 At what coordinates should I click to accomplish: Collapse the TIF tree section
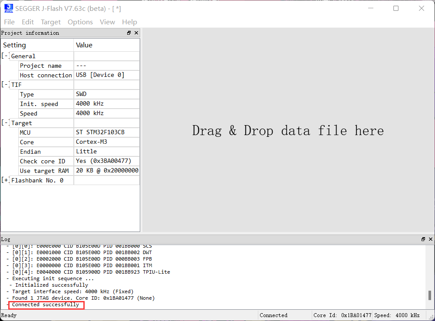coord(5,84)
